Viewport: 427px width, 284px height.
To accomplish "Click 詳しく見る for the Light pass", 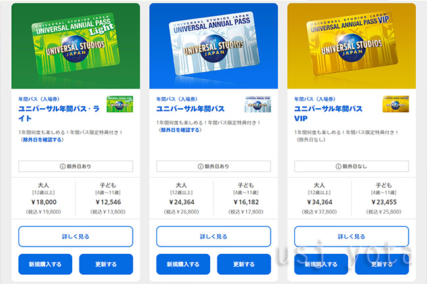I will (76, 236).
